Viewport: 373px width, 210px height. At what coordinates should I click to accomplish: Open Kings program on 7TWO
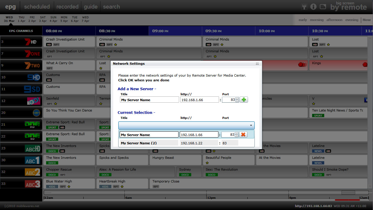[338, 65]
